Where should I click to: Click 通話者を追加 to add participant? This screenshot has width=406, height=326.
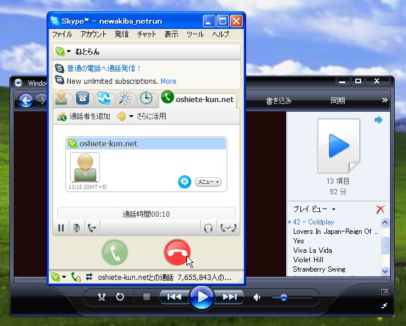pyautogui.click(x=84, y=116)
